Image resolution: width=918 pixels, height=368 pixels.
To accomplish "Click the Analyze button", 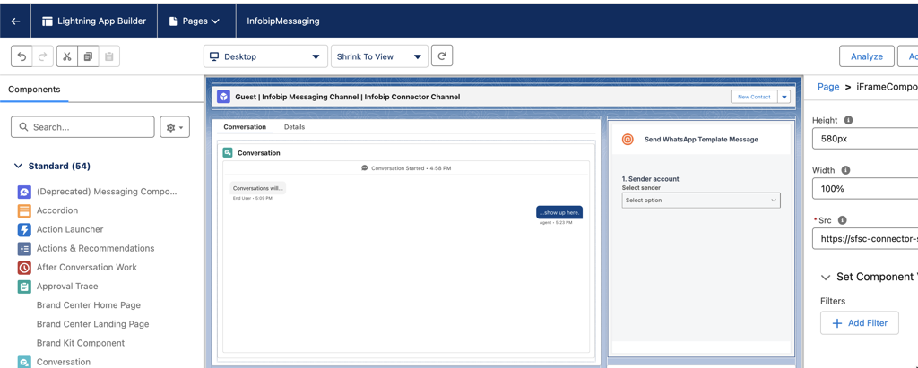I will pos(867,56).
